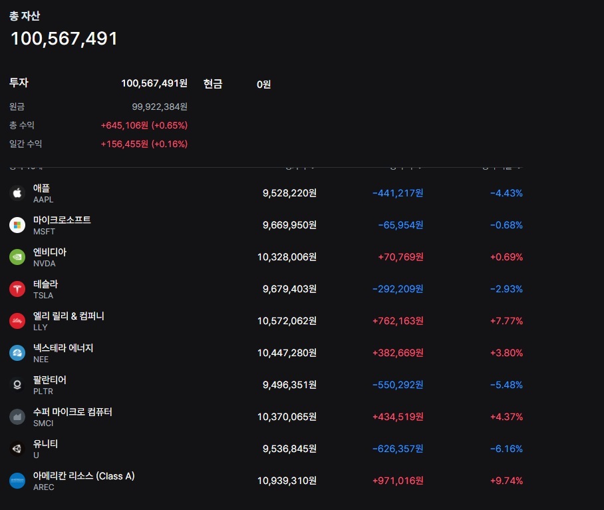Viewport: 604px width, 510px height.
Task: Open the 유니티 stock name
Action: 45,444
